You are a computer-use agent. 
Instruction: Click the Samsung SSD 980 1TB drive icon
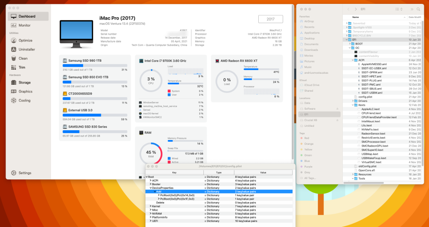pyautogui.click(x=65, y=61)
